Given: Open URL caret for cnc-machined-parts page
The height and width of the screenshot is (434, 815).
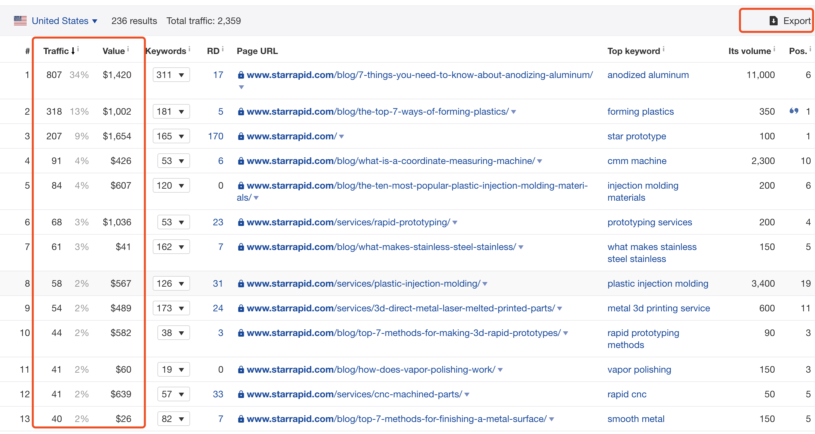Looking at the screenshot, I should pyautogui.click(x=467, y=395).
